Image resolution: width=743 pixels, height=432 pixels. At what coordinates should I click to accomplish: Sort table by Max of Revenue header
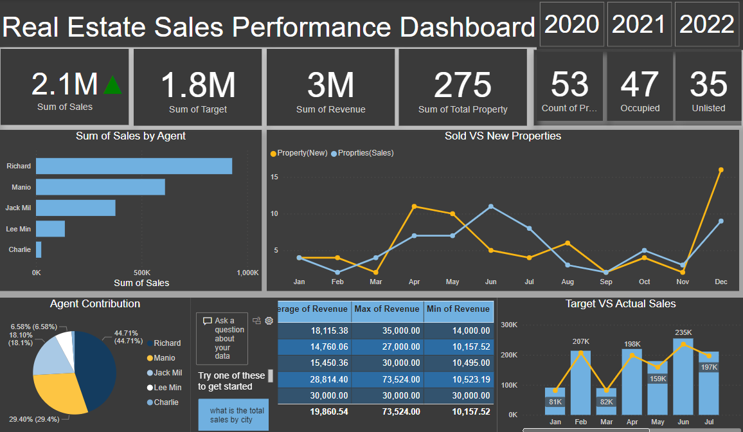[387, 309]
